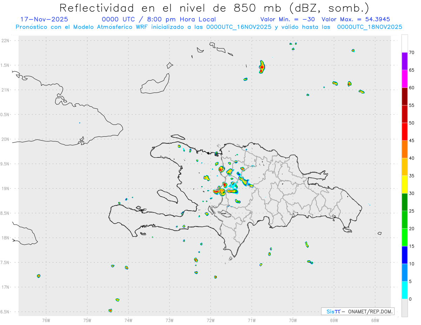Click the colorbar label '15'

[412, 246]
